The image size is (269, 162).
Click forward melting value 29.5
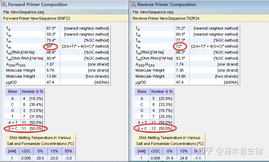point(40,158)
